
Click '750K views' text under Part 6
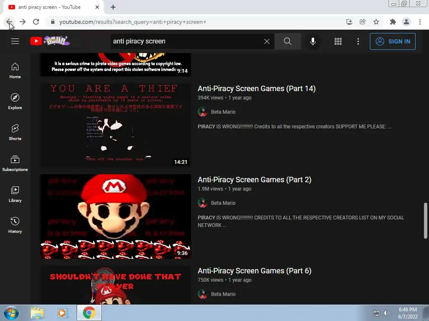click(210, 280)
